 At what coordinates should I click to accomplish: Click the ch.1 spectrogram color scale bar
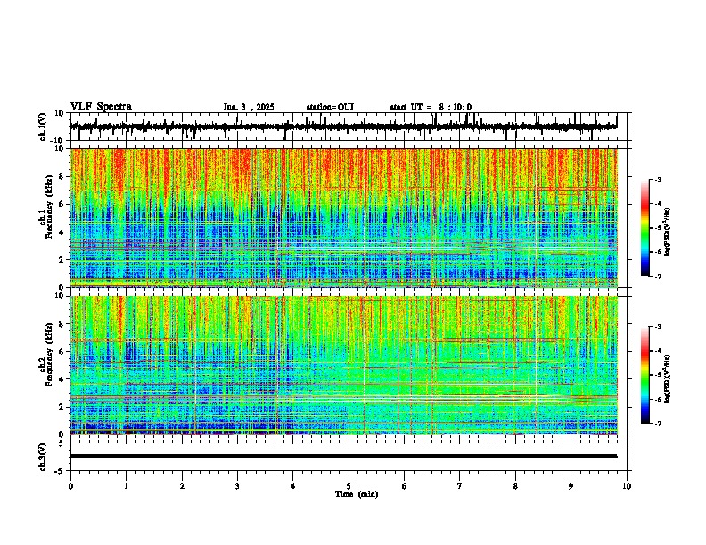[644, 228]
